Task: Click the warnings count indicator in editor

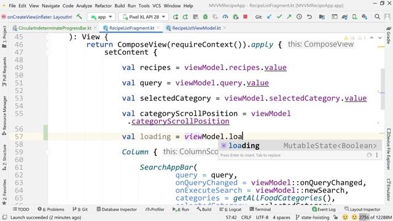Action: [349, 38]
